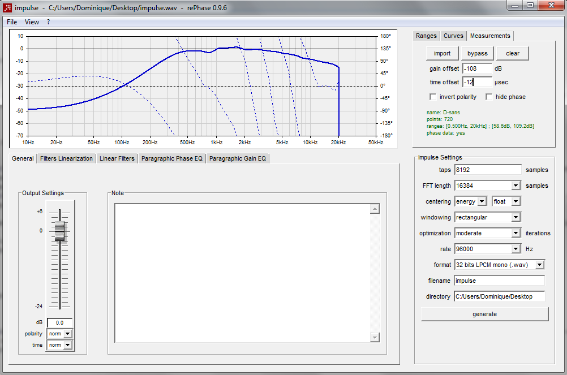Click the directory input field
The image size is (567, 375).
(500, 296)
